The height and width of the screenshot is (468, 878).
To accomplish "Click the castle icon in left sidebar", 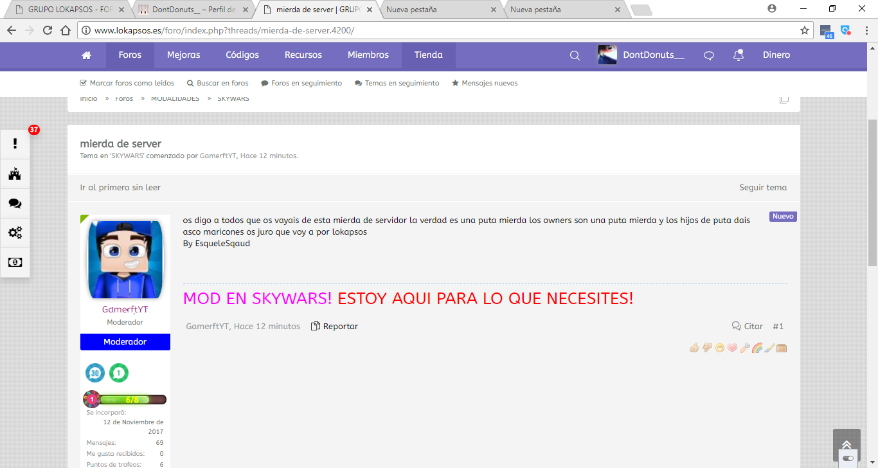I will 15,174.
